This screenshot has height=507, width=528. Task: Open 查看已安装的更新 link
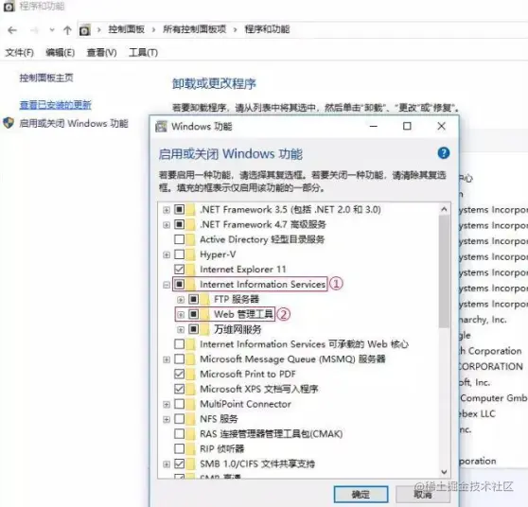click(55, 105)
